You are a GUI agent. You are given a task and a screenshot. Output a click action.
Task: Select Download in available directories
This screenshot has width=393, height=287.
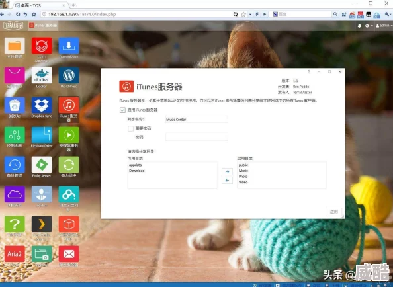click(x=136, y=171)
